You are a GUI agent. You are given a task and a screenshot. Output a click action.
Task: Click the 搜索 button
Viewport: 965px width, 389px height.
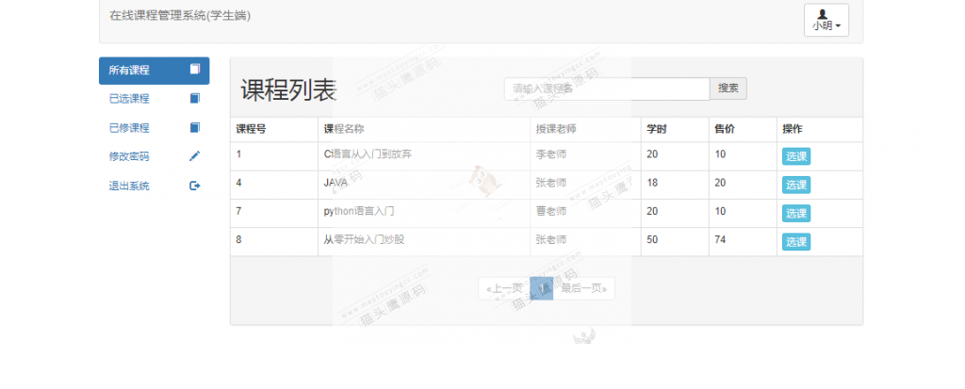coord(728,89)
